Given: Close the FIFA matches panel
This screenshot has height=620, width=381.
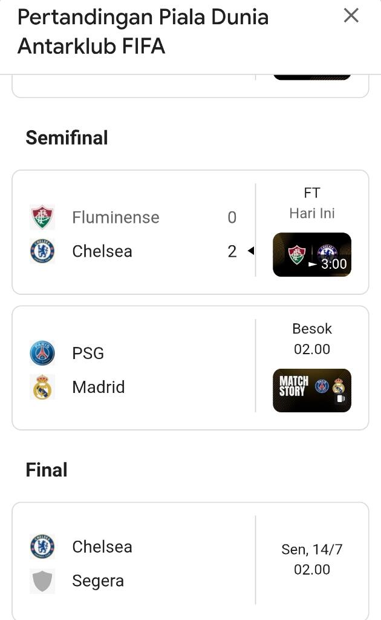Looking at the screenshot, I should (351, 16).
